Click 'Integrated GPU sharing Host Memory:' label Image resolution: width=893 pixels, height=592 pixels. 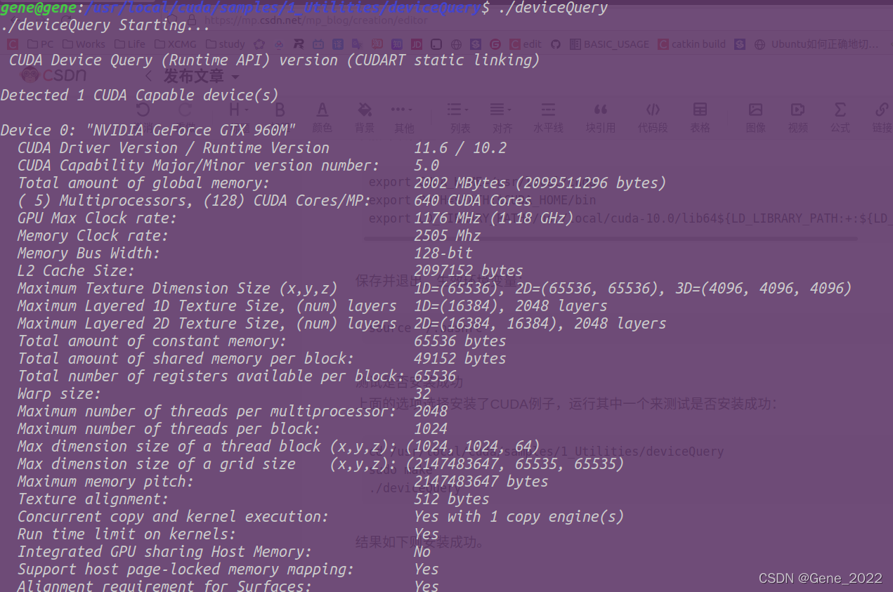[164, 551]
